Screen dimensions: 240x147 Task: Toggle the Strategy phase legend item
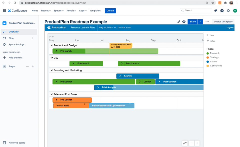pos(212,57)
